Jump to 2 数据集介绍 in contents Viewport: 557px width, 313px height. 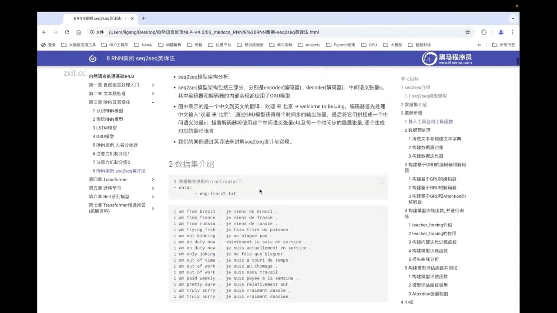413,105
